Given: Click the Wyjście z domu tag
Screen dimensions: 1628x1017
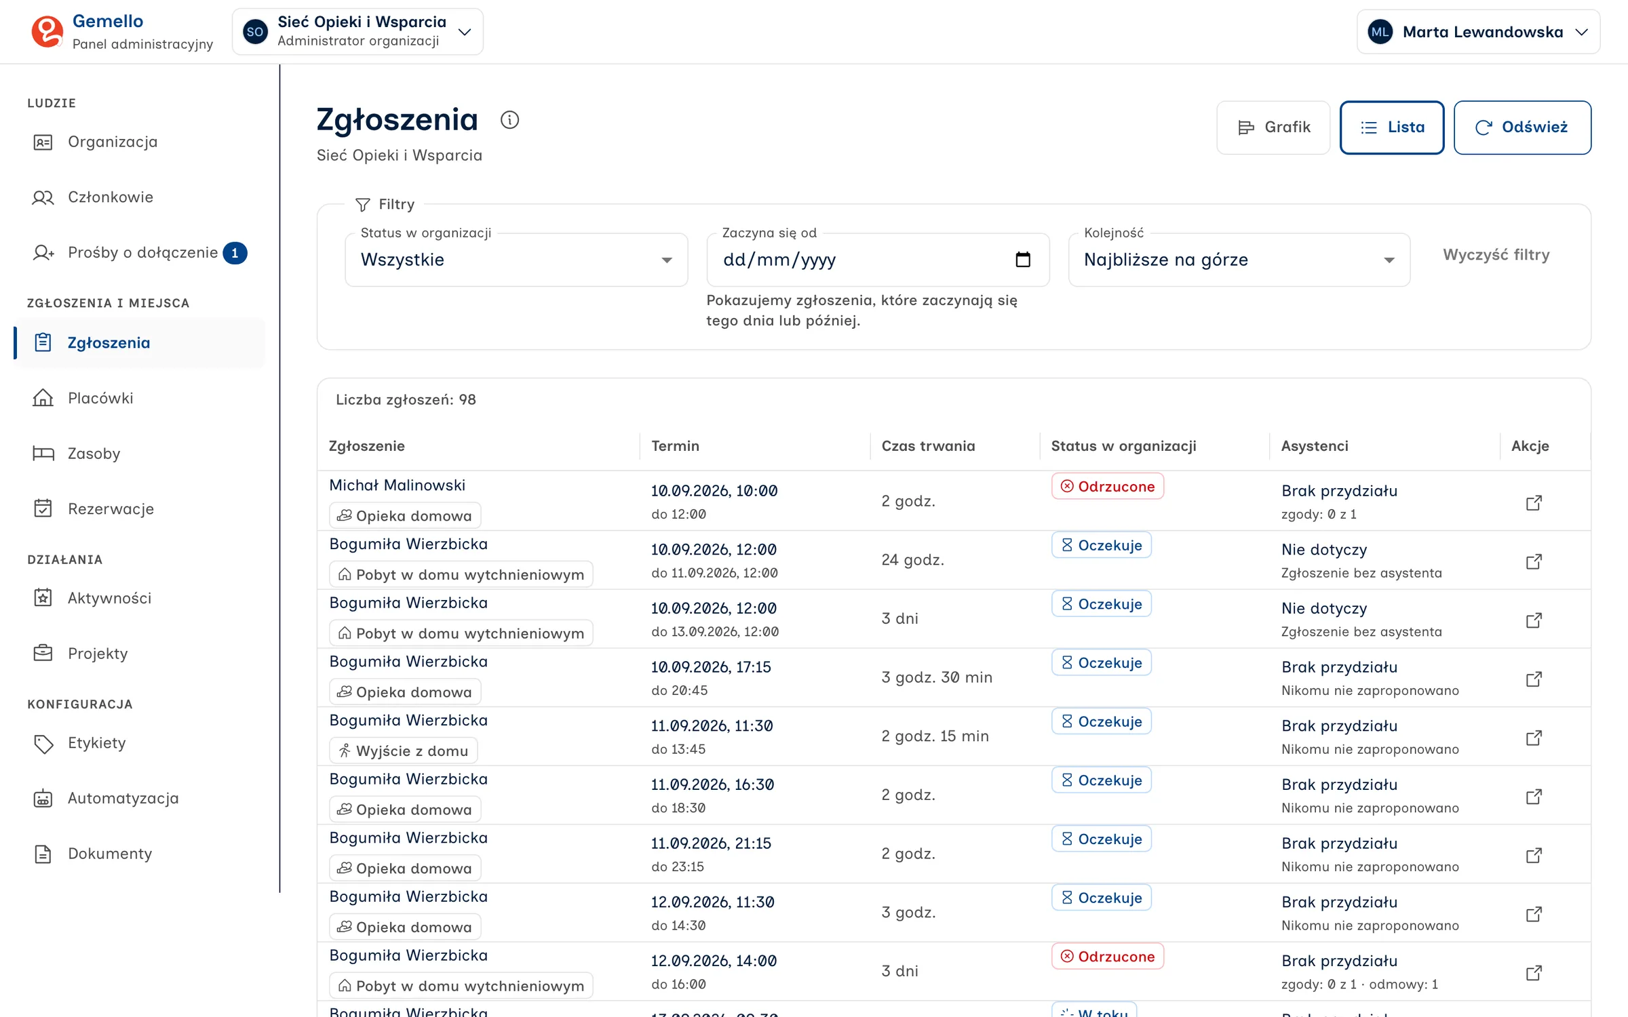Looking at the screenshot, I should point(404,751).
